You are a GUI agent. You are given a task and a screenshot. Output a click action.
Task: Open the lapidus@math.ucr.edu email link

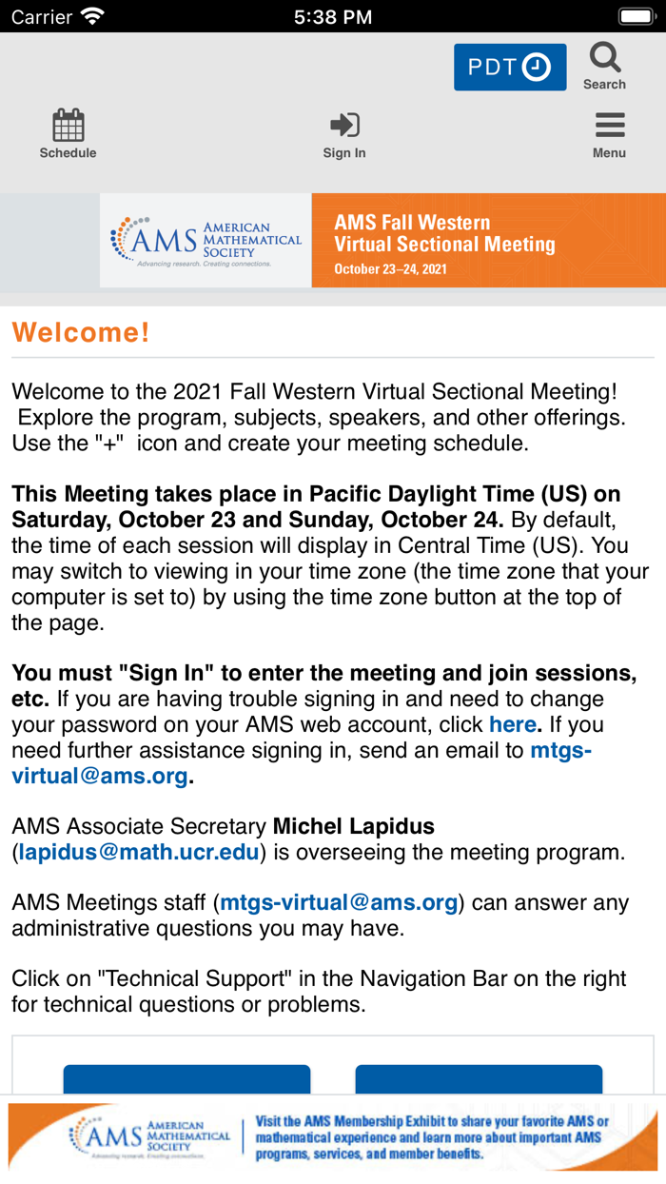pos(139,852)
